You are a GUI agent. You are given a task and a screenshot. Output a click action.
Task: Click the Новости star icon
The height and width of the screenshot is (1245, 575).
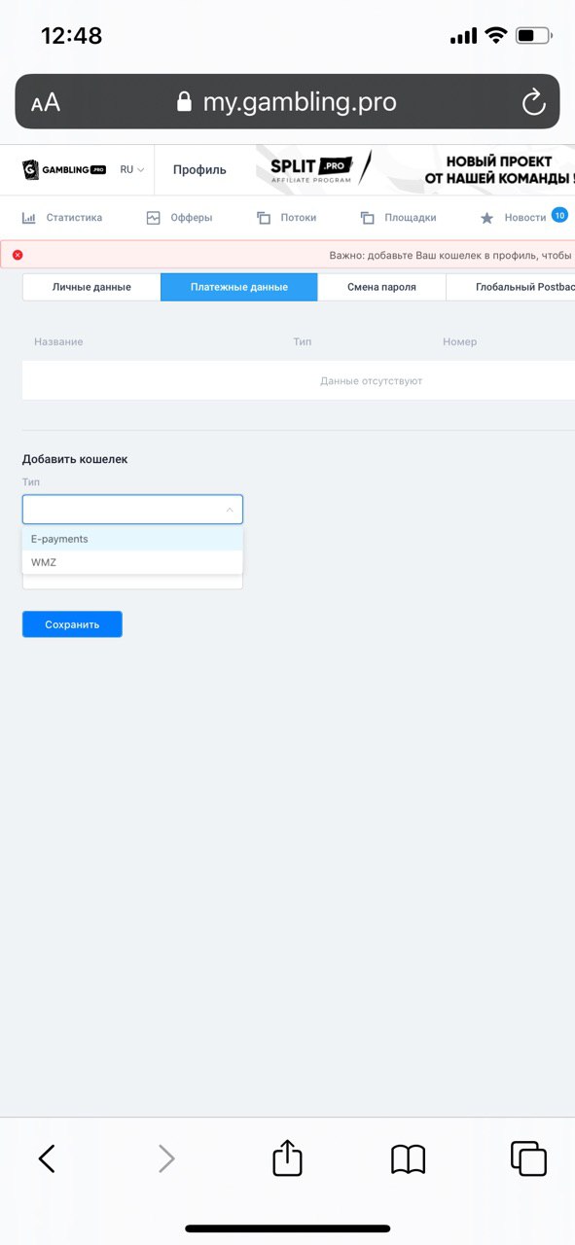coord(487,218)
